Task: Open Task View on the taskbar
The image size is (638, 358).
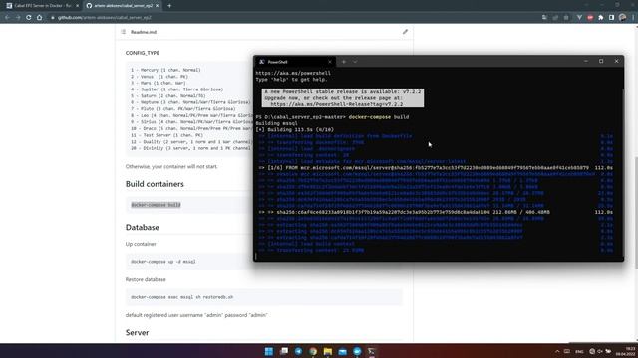Action: click(284, 351)
